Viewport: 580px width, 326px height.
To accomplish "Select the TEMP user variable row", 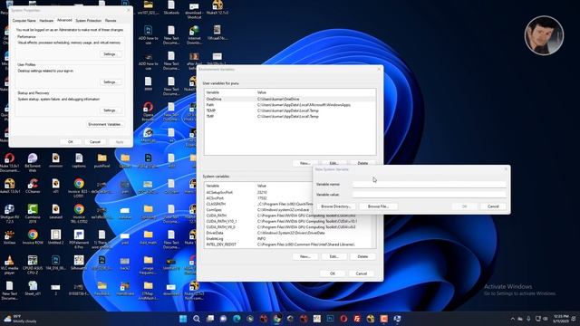I will click(x=290, y=110).
